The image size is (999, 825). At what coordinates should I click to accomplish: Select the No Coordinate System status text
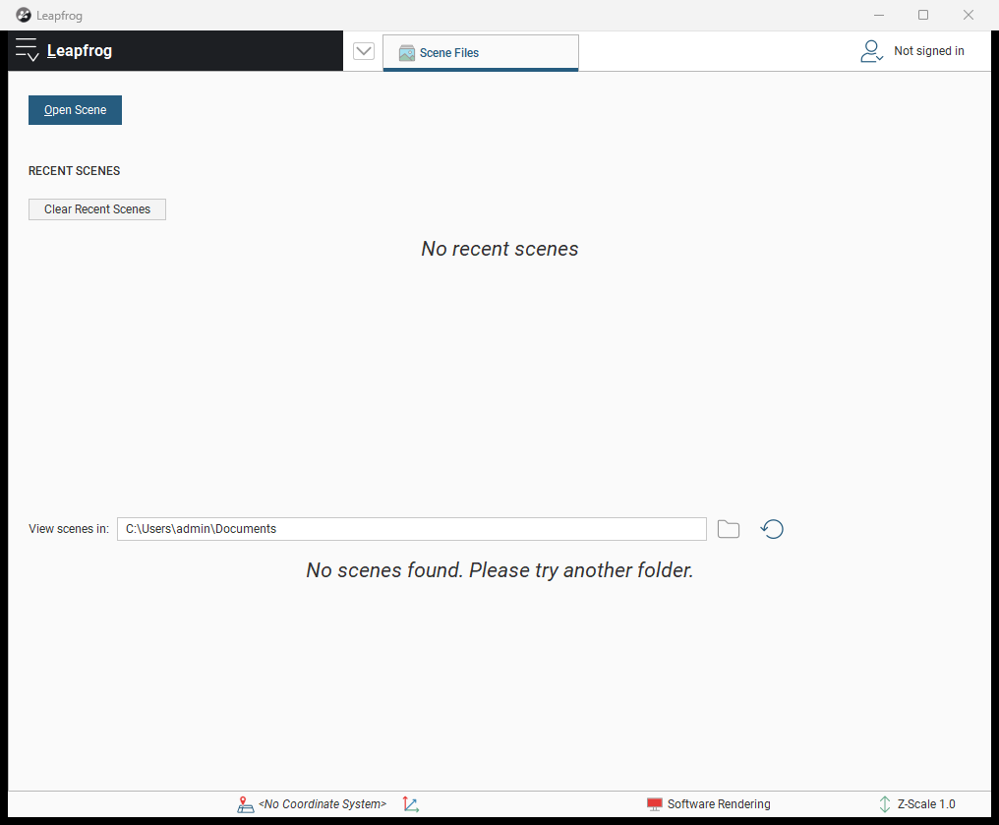[x=323, y=804]
